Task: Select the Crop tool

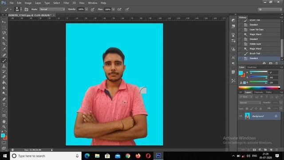Action: [x=4, y=44]
